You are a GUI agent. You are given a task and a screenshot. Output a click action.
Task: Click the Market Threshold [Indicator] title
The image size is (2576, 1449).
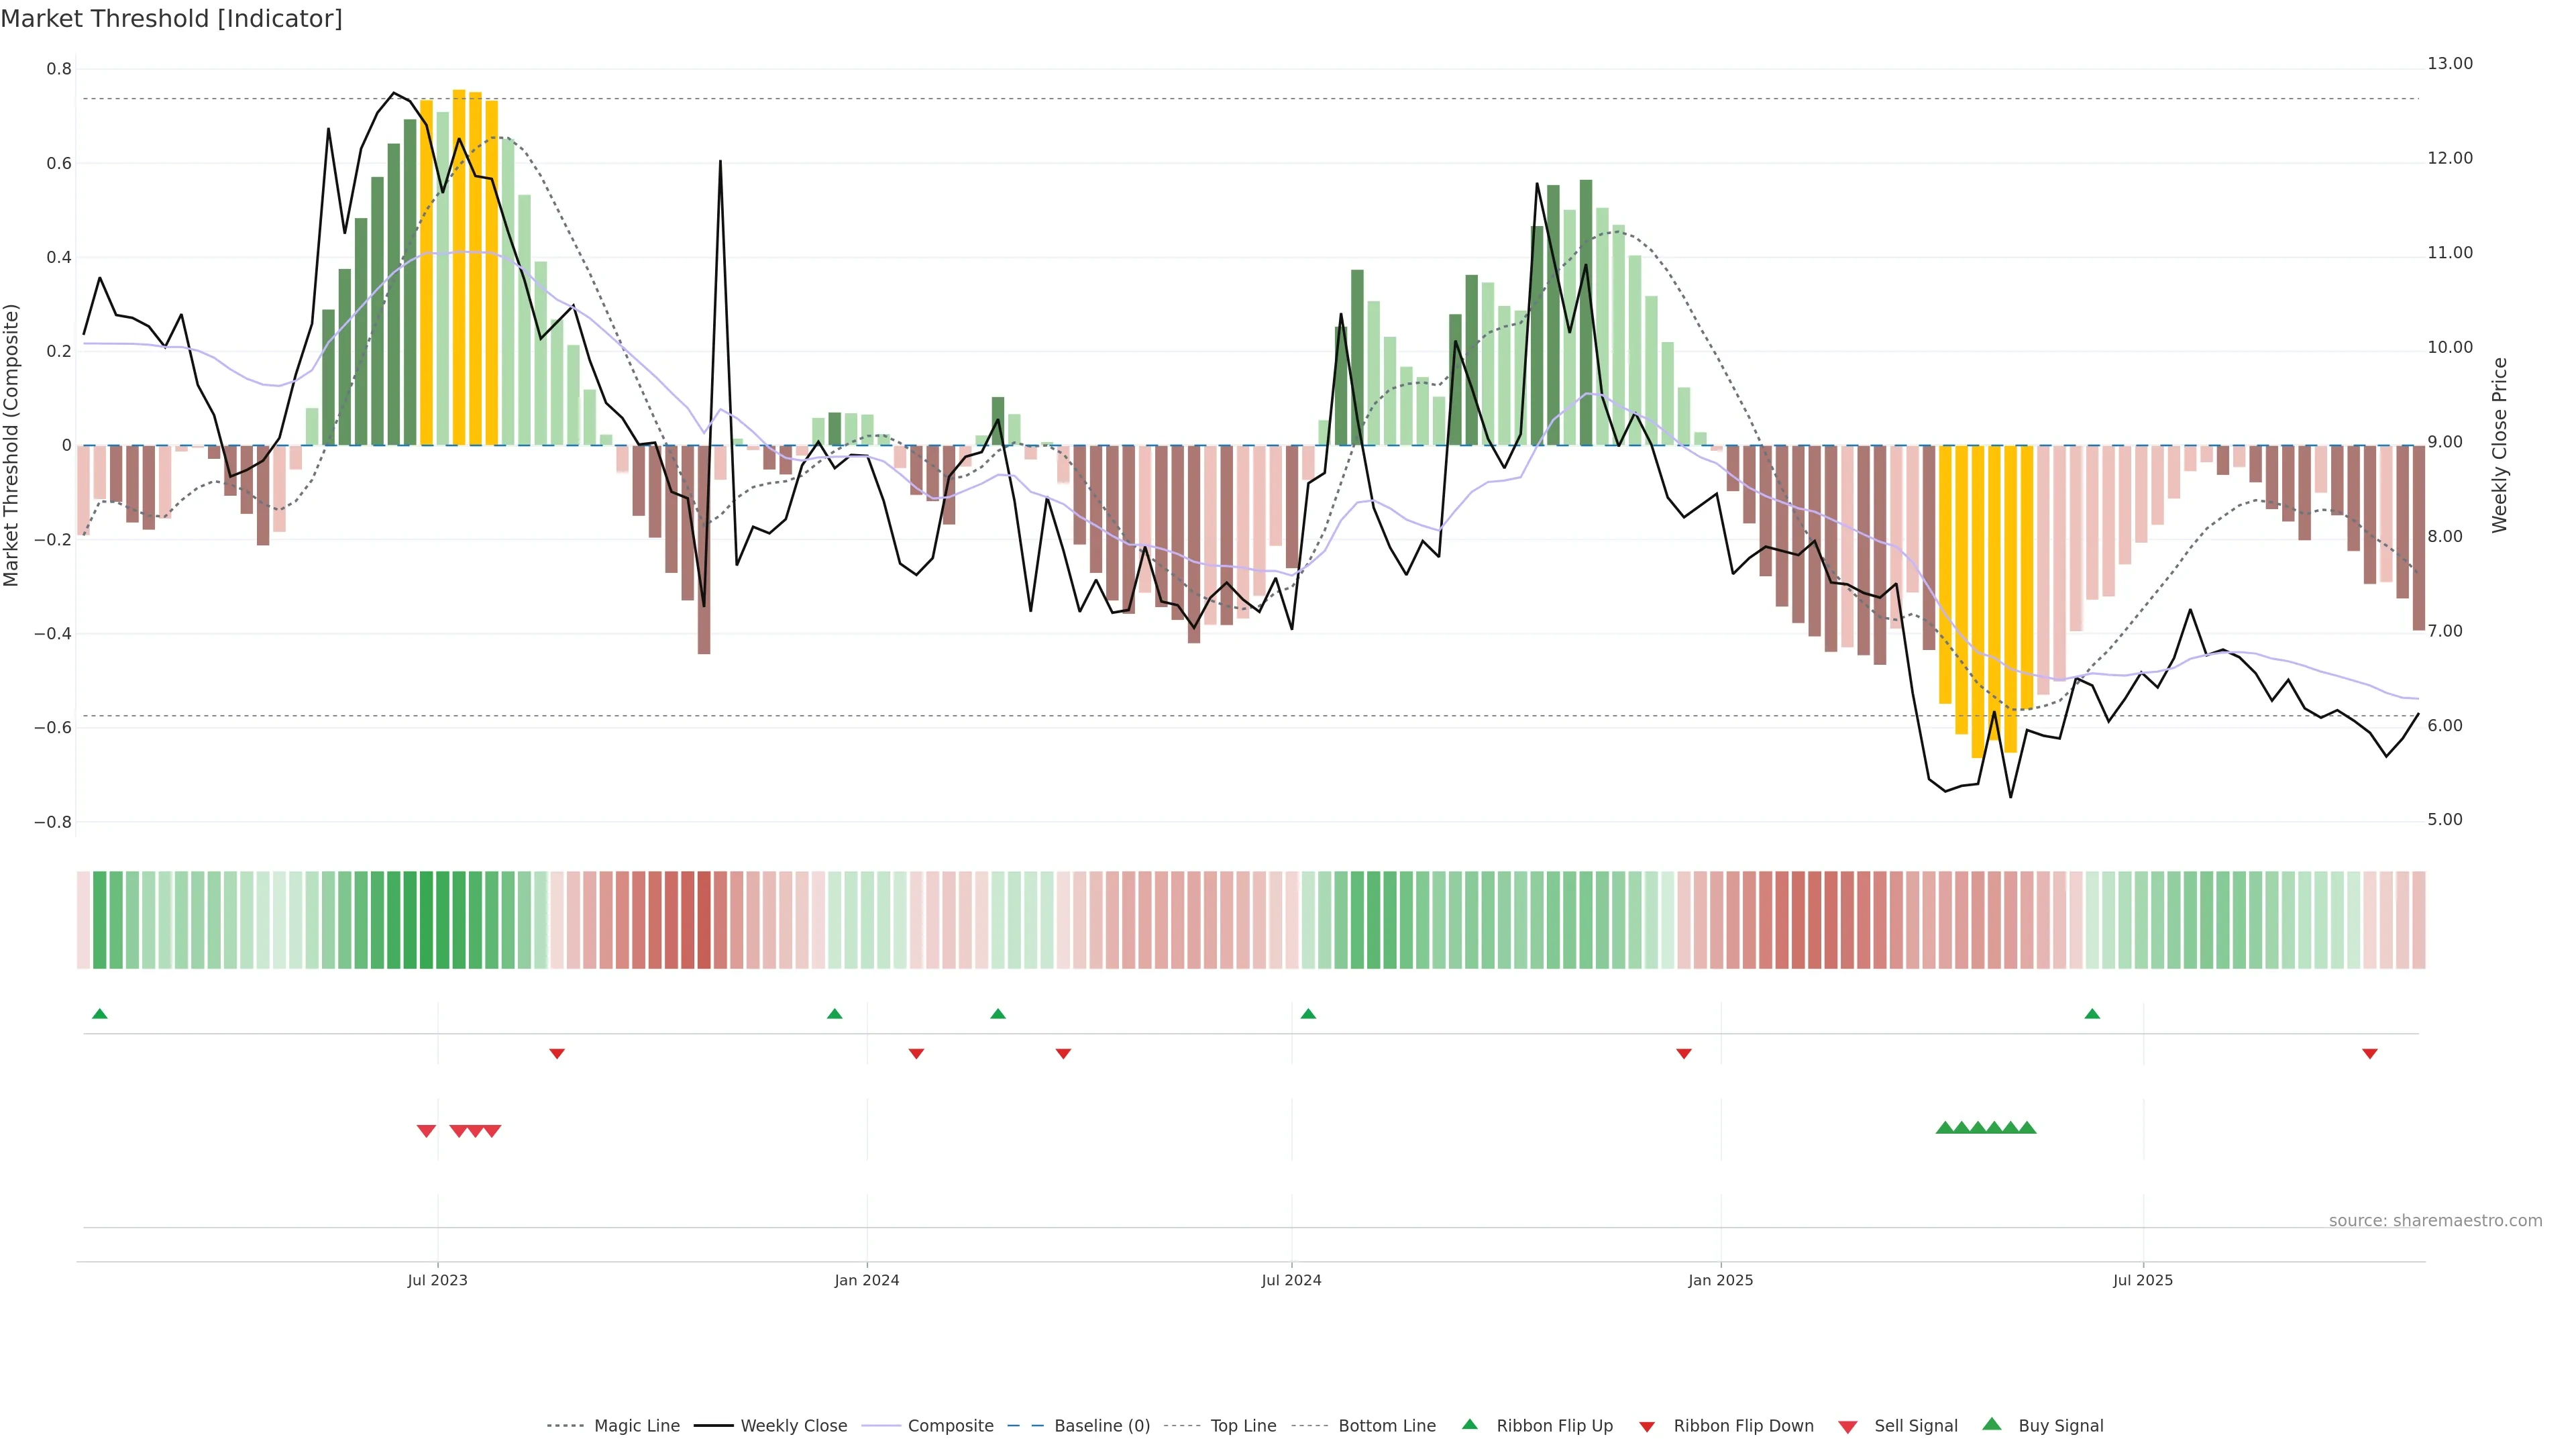point(171,19)
